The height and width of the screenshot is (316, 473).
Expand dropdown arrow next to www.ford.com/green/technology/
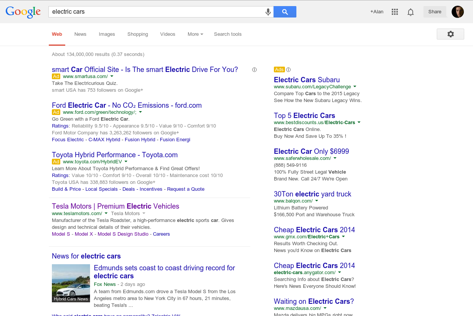click(x=140, y=112)
